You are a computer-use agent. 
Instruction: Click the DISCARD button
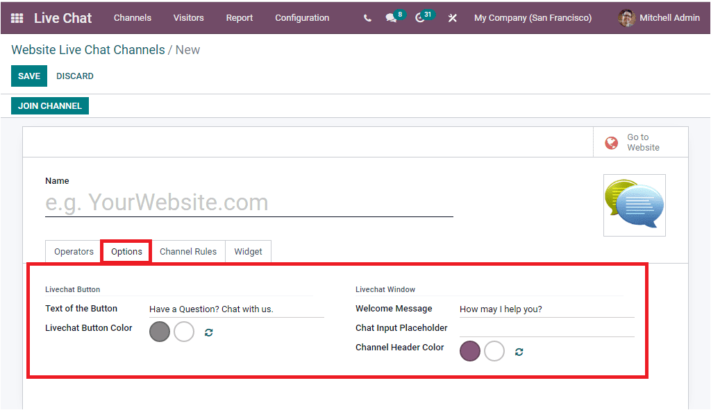point(75,76)
